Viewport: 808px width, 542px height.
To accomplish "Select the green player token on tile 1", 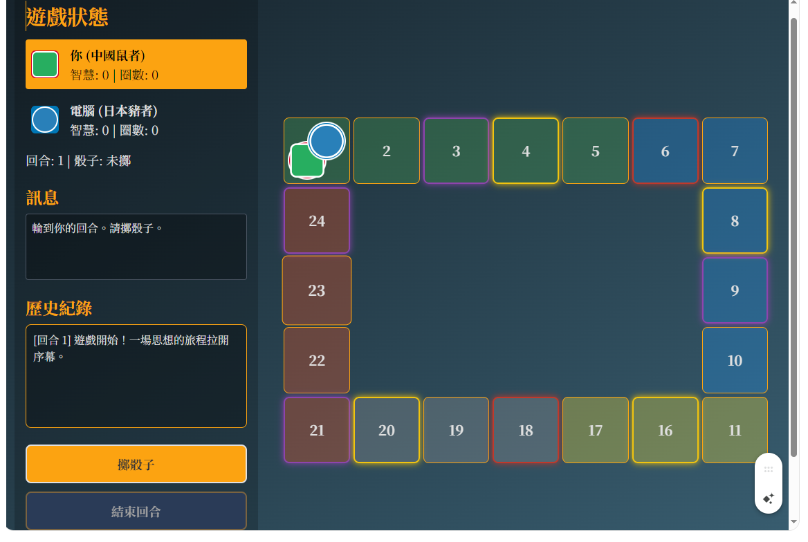I will pos(307,160).
